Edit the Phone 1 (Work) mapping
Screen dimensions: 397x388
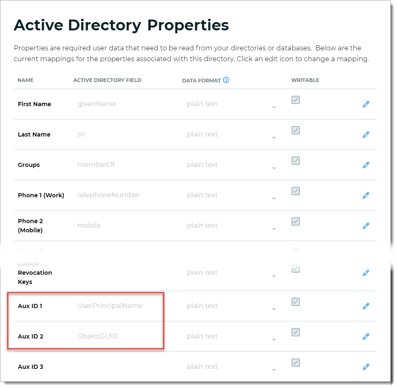pyautogui.click(x=366, y=195)
